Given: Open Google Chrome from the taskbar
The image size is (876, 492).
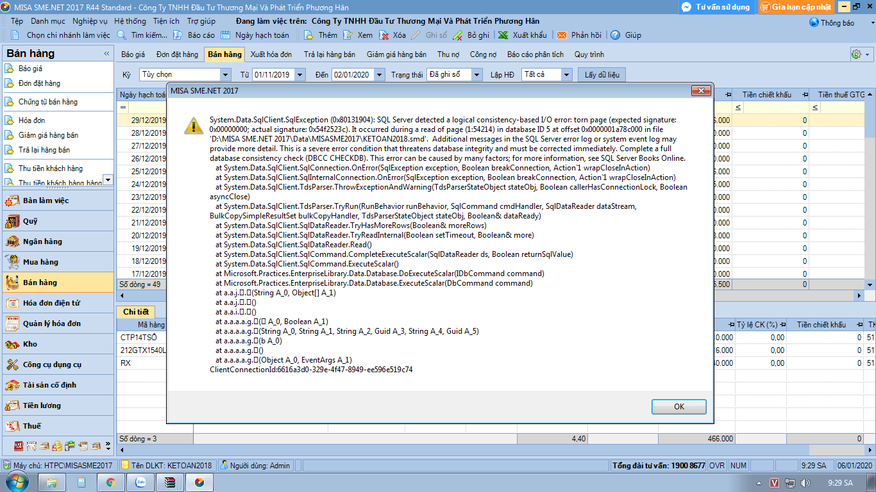Looking at the screenshot, I should pos(110,482).
